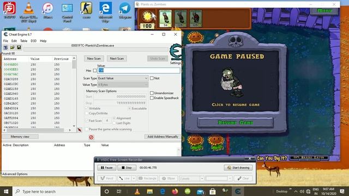Click Resume Game in the pause dialog
Image resolution: width=349 pixels, height=196 pixels.
click(x=235, y=122)
